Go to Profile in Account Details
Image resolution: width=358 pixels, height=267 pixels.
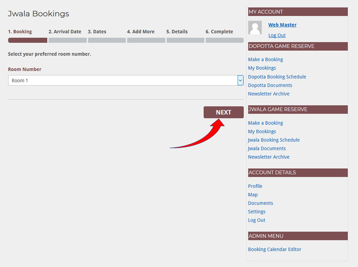[255, 186]
